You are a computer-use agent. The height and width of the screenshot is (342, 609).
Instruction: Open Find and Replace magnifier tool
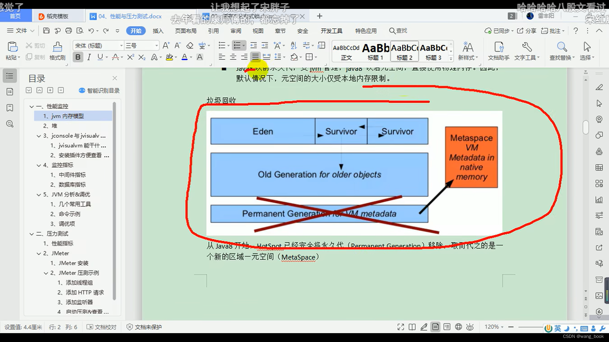click(x=562, y=47)
